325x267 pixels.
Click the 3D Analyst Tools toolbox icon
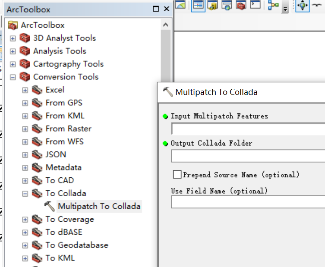tap(25, 38)
